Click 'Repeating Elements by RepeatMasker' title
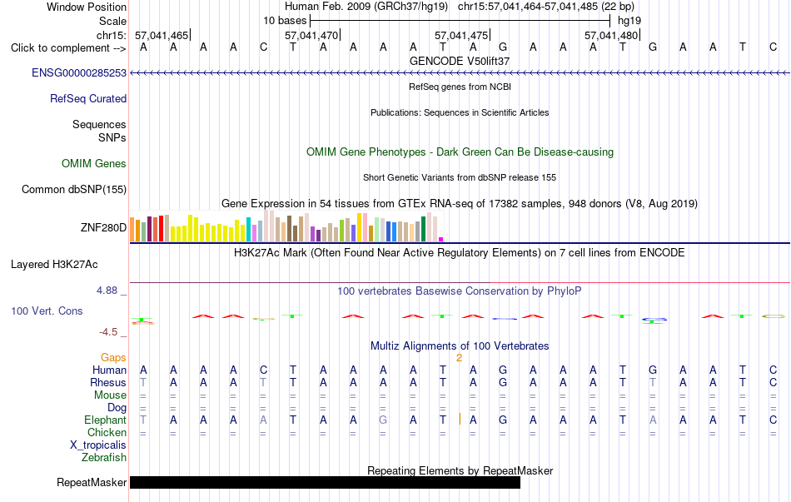Screen dimensions: 791x502 460,470
